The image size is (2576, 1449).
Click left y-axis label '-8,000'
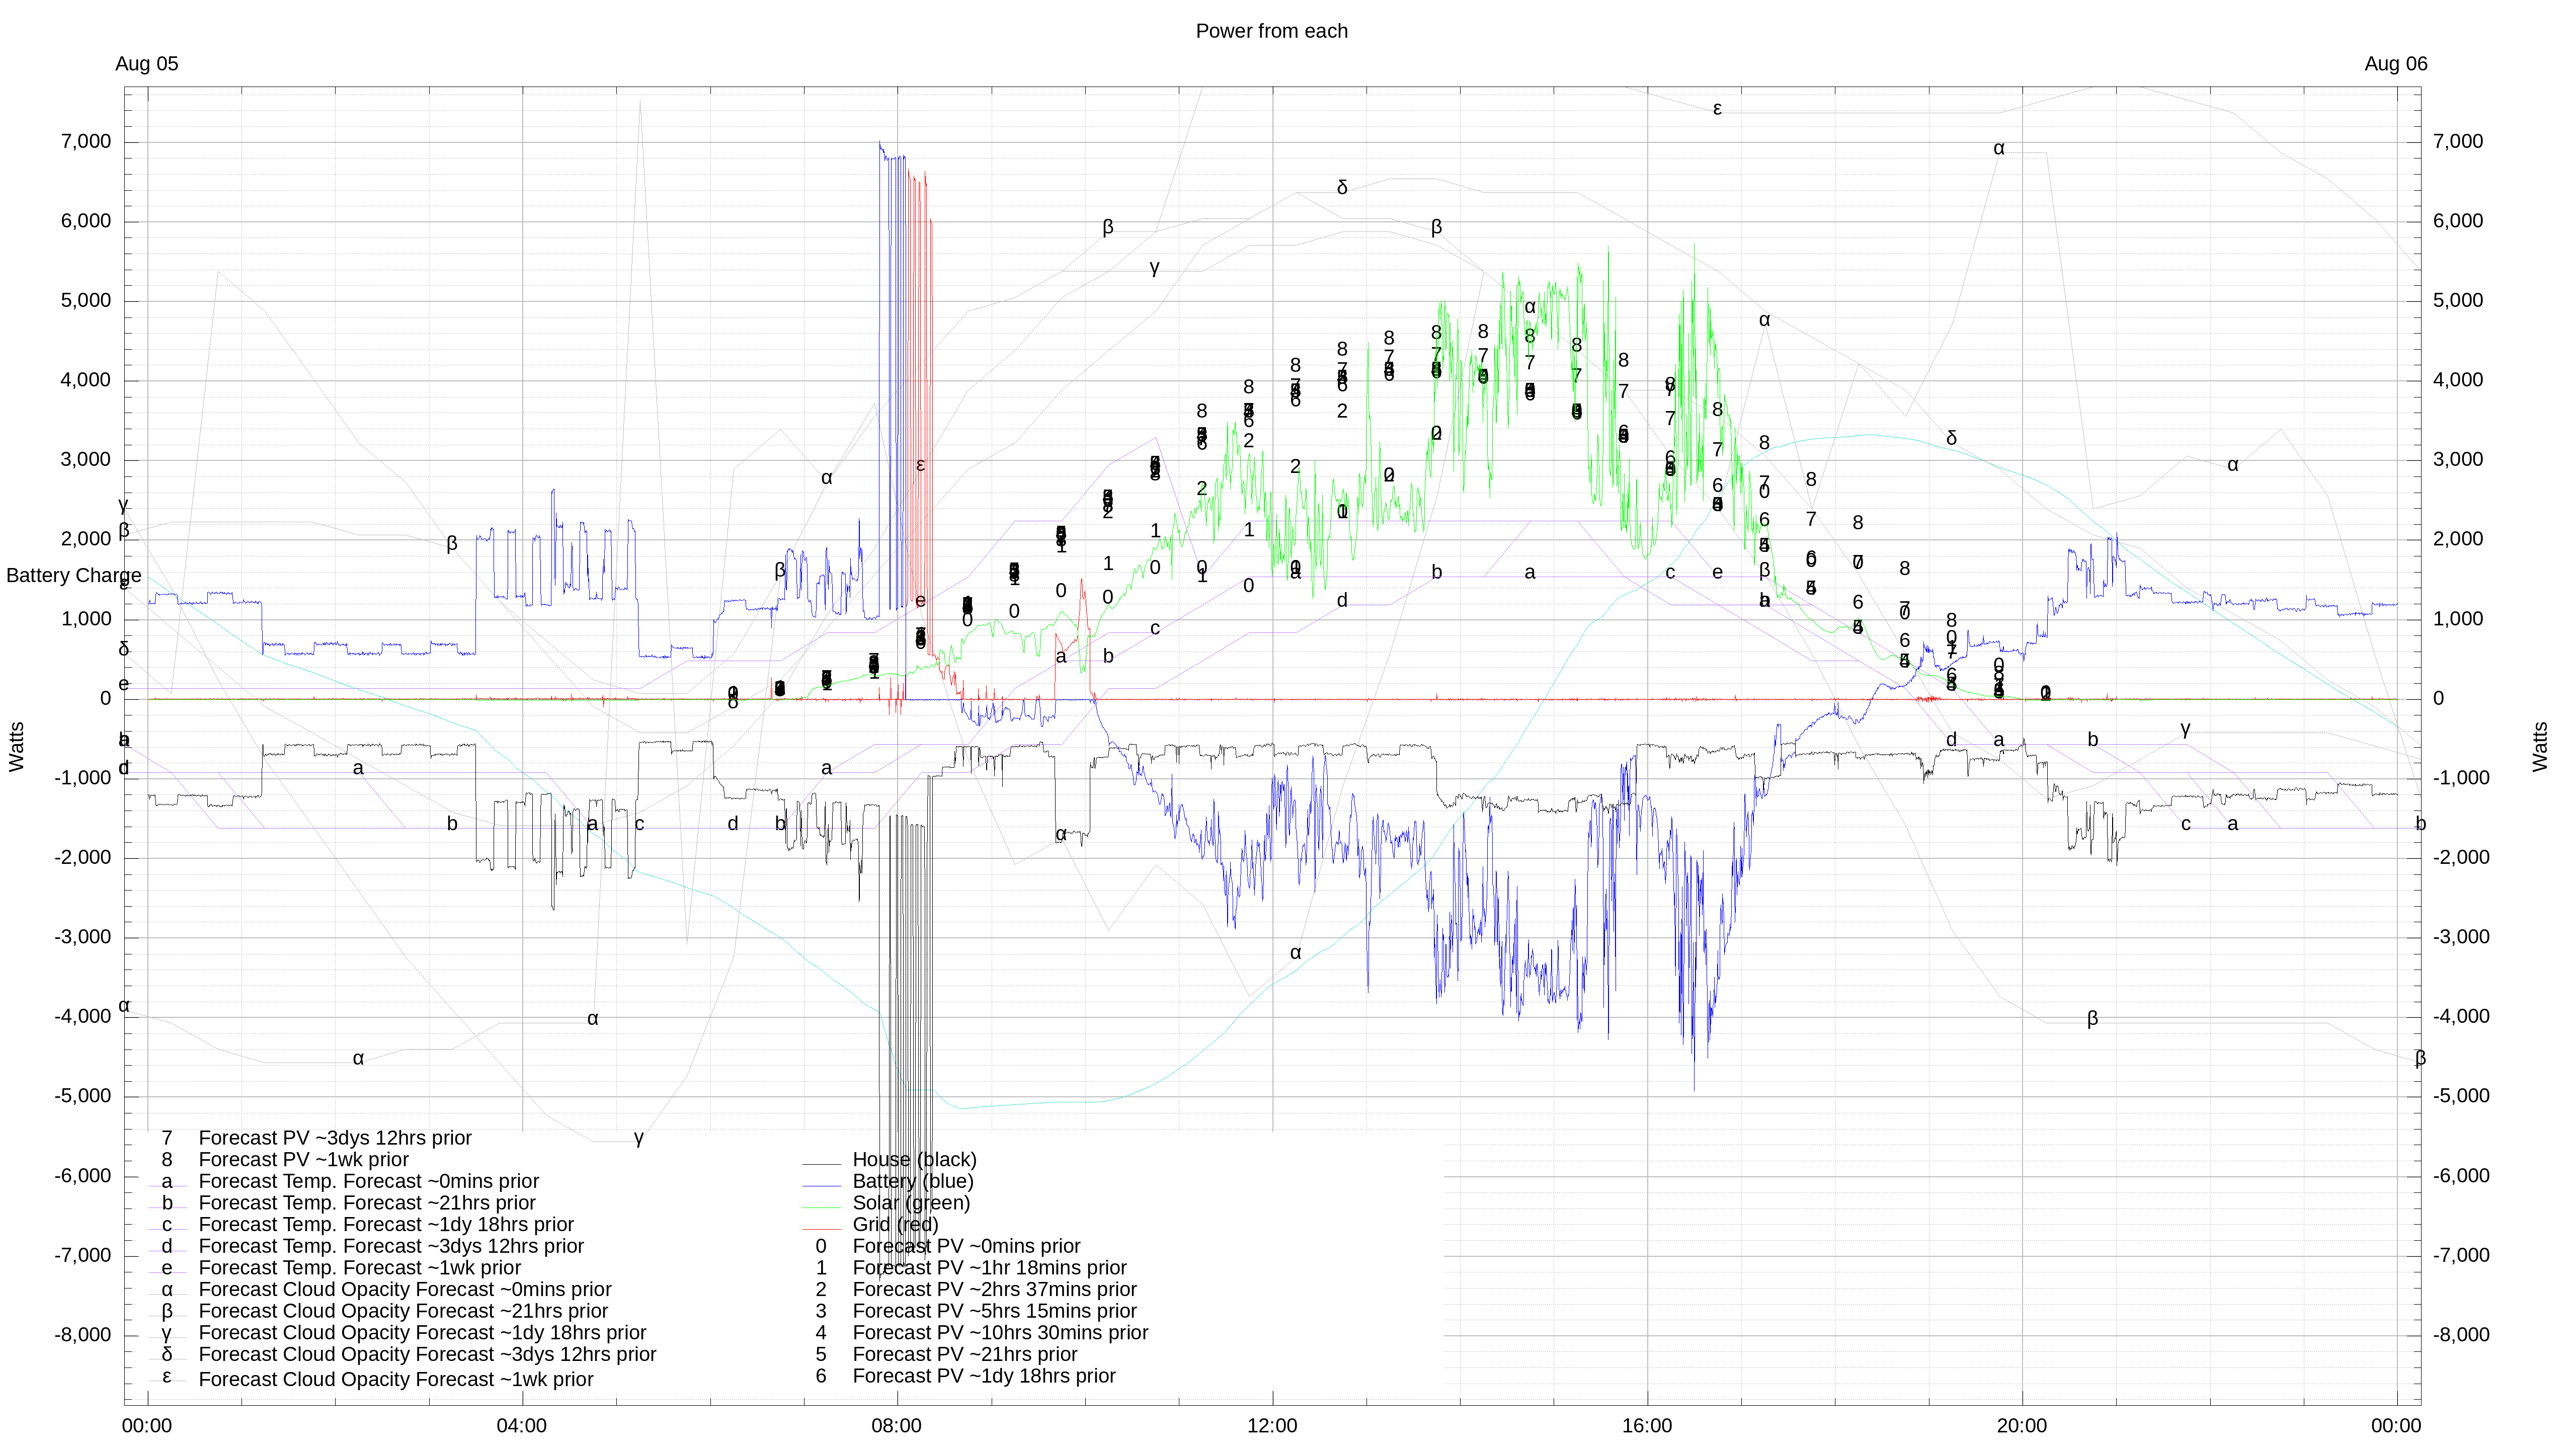pos(83,1335)
